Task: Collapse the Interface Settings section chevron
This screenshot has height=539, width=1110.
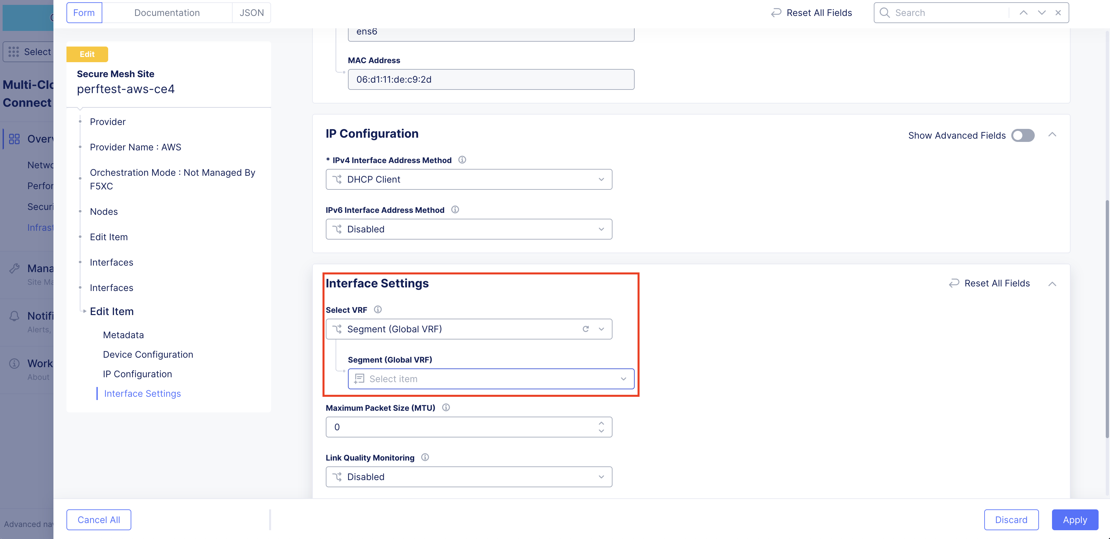Action: point(1053,283)
